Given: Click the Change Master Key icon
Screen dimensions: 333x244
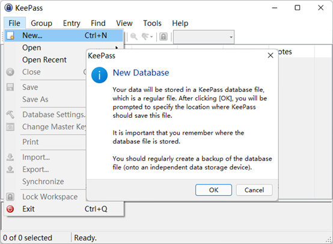Looking at the screenshot, I should (10, 127).
